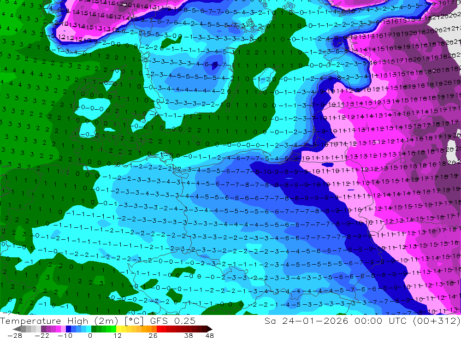The height and width of the screenshot is (338, 461).
Task: Click the '38' legend label
Action: point(189,335)
